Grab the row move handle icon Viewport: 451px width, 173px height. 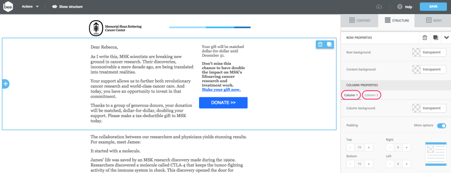click(x=5, y=84)
